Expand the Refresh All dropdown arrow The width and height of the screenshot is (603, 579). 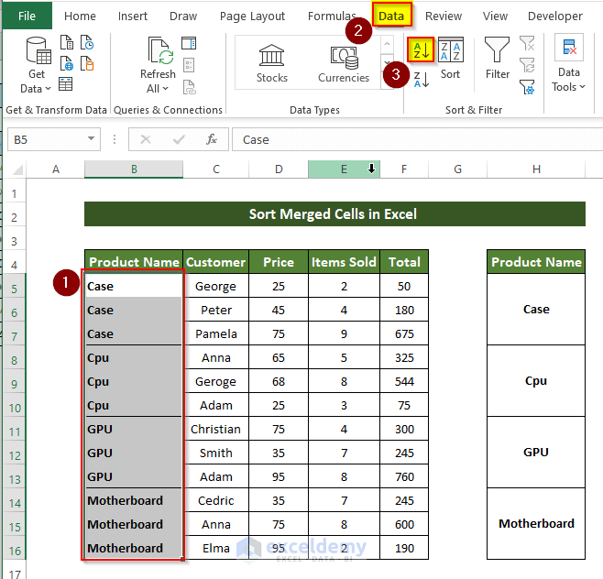(x=165, y=89)
